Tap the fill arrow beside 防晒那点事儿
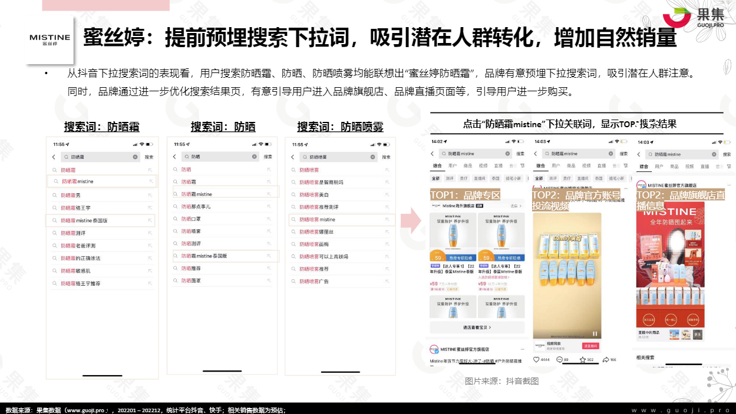 270,207
